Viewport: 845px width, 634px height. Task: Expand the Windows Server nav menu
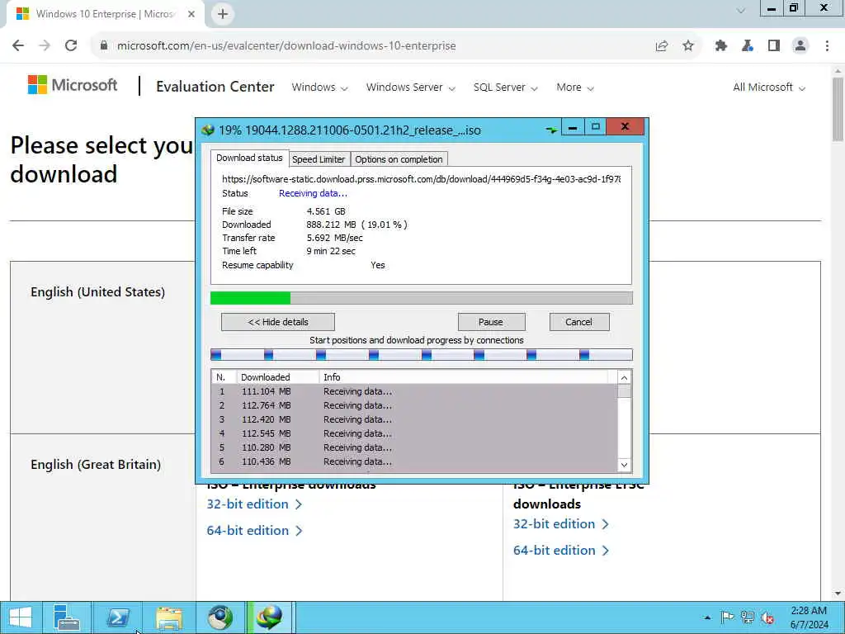click(x=411, y=88)
